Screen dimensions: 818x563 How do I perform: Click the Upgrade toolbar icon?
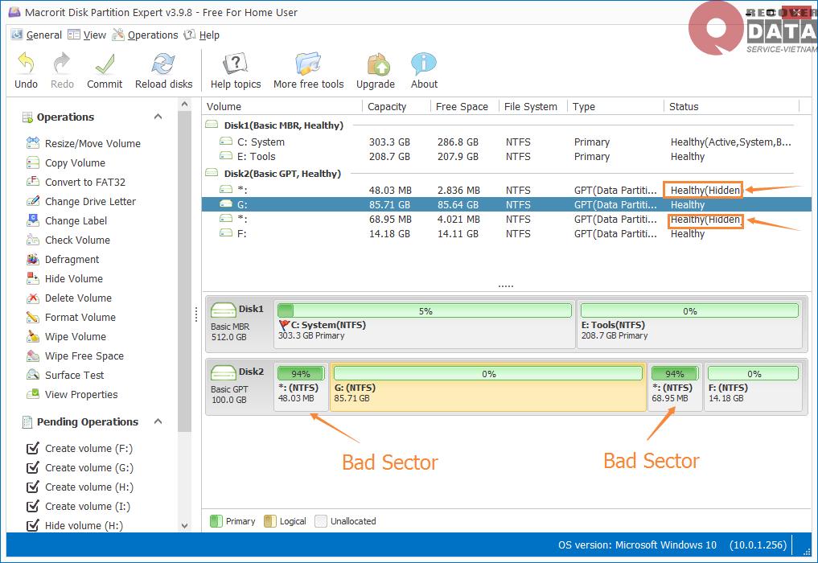click(378, 64)
